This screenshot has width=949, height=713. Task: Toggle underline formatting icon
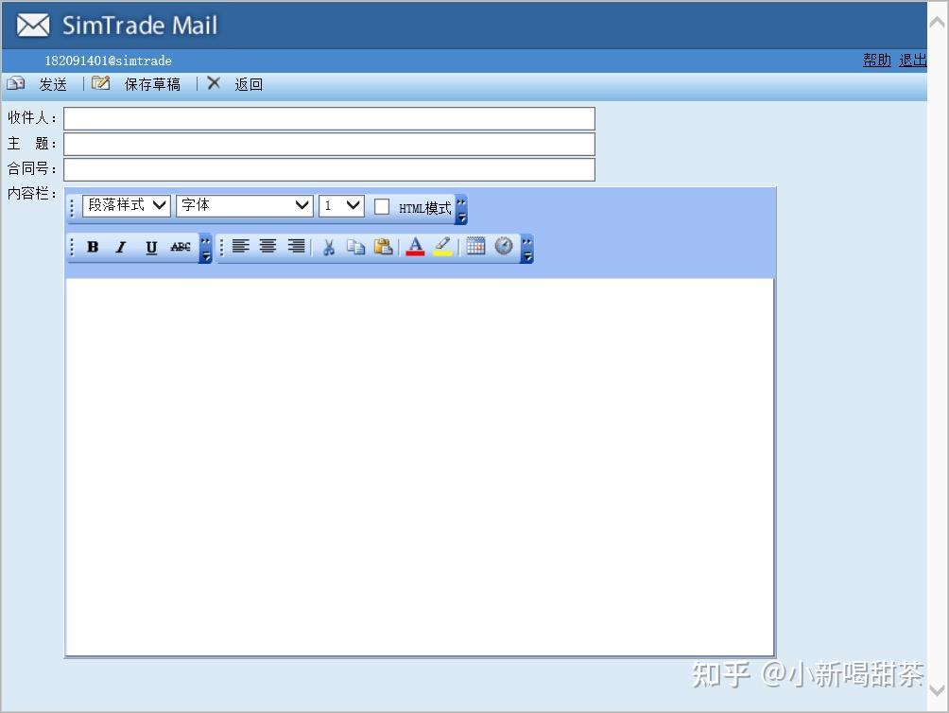[151, 247]
